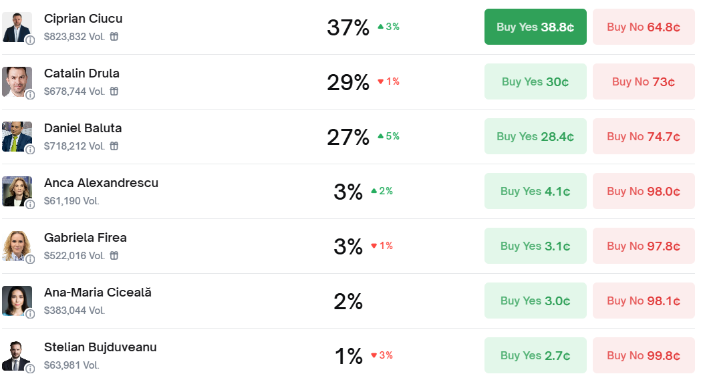
Task: Open Gabriela Firea's profile photo
Action: [16, 245]
